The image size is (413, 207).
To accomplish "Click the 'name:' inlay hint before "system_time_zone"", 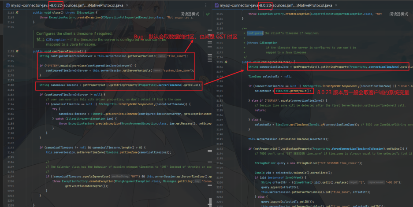I will tap(157, 70).
